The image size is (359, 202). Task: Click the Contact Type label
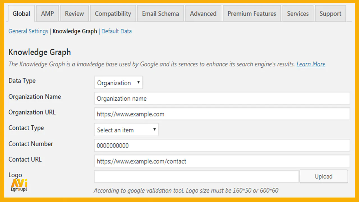26,128
